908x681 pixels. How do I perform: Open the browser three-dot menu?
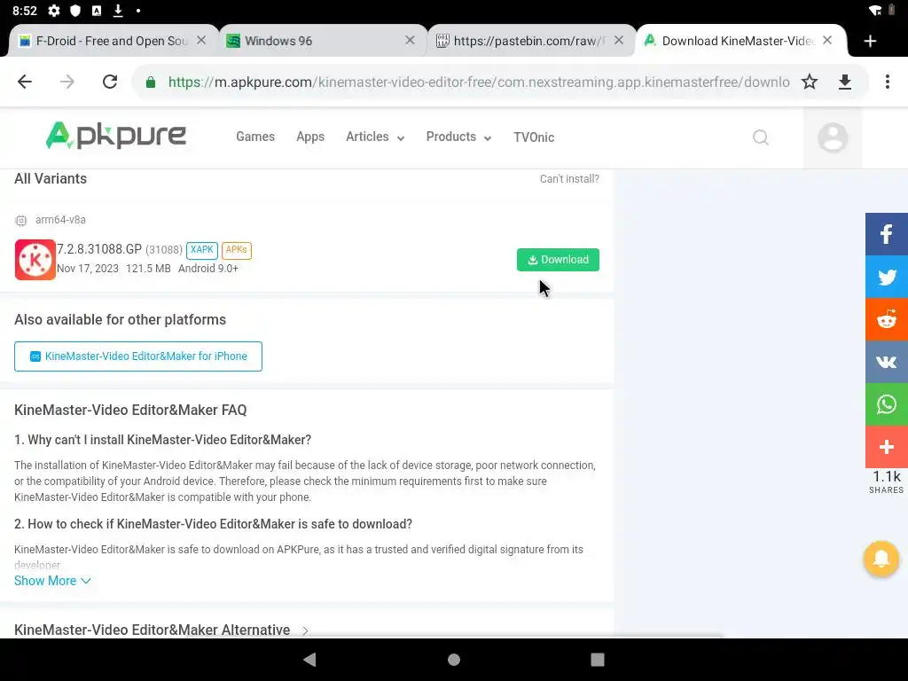pyautogui.click(x=887, y=82)
